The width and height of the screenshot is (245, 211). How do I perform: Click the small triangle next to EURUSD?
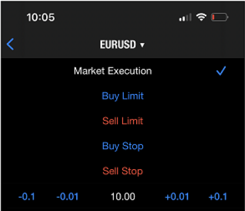click(x=142, y=45)
